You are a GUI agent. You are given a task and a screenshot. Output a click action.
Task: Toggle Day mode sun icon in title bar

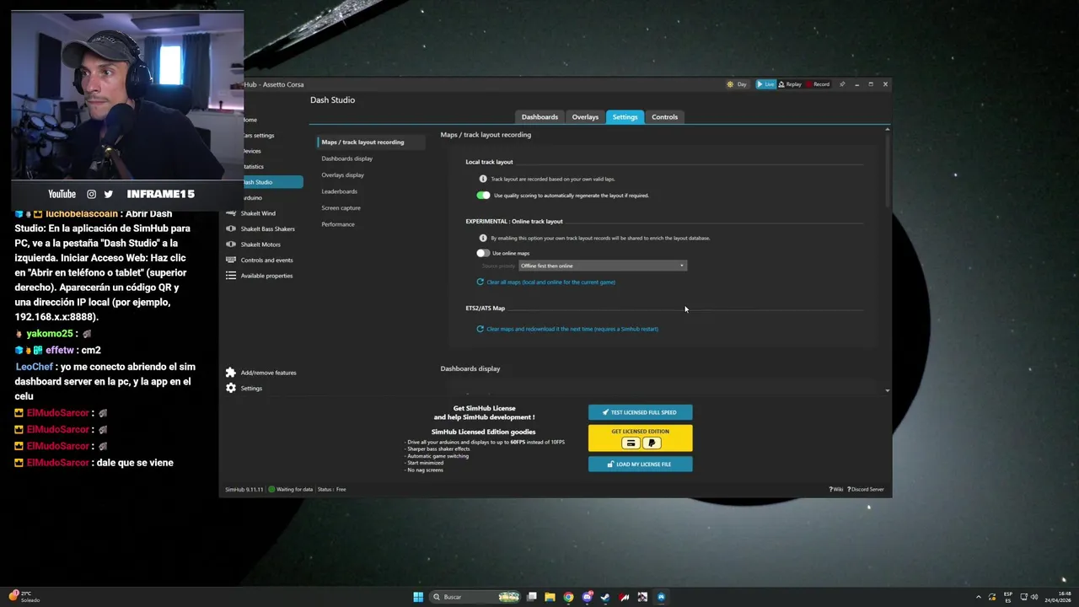click(x=731, y=84)
